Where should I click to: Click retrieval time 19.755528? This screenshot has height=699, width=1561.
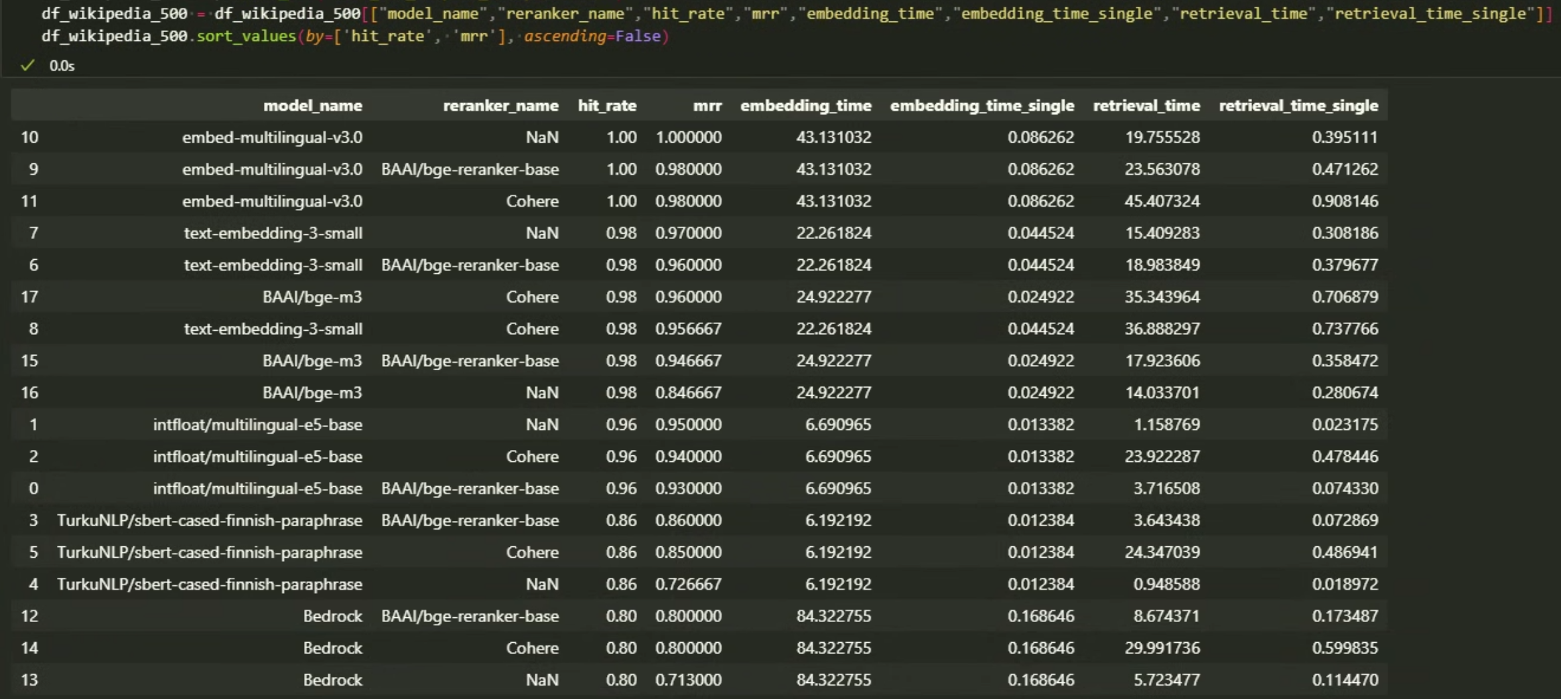(x=1162, y=137)
